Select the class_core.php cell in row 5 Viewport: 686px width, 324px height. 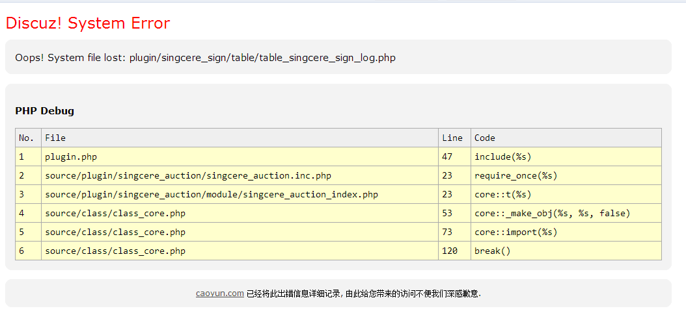click(240, 232)
